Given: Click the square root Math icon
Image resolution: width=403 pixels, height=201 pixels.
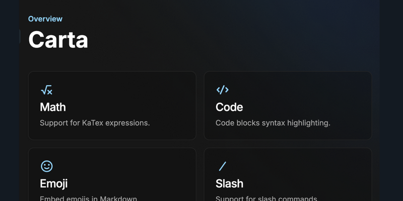Looking at the screenshot, I should pyautogui.click(x=46, y=90).
